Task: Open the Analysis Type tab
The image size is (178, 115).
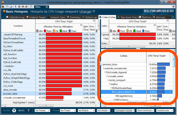Action: tap(56, 17)
